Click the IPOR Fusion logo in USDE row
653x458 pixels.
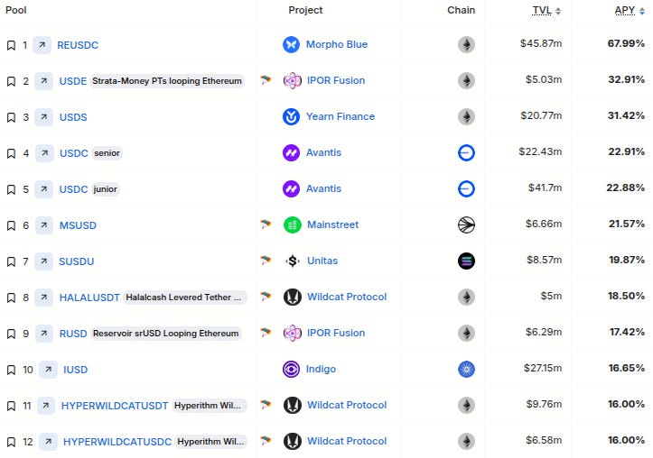[293, 80]
